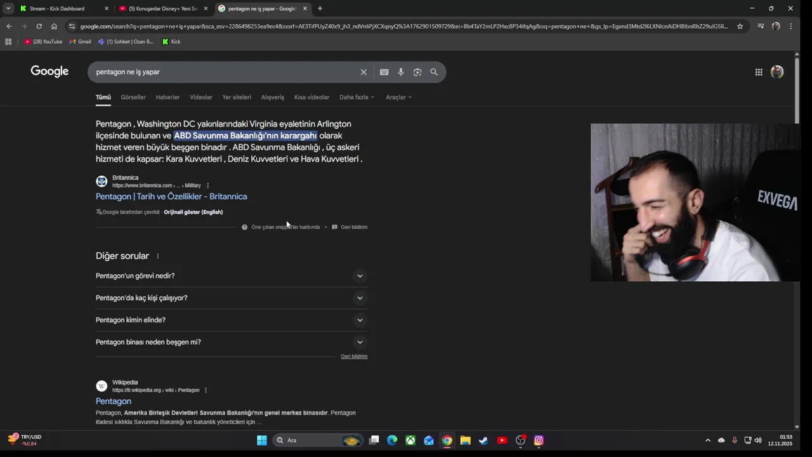Switch to the Kısa videolar tab
The height and width of the screenshot is (457, 812).
[x=311, y=97]
